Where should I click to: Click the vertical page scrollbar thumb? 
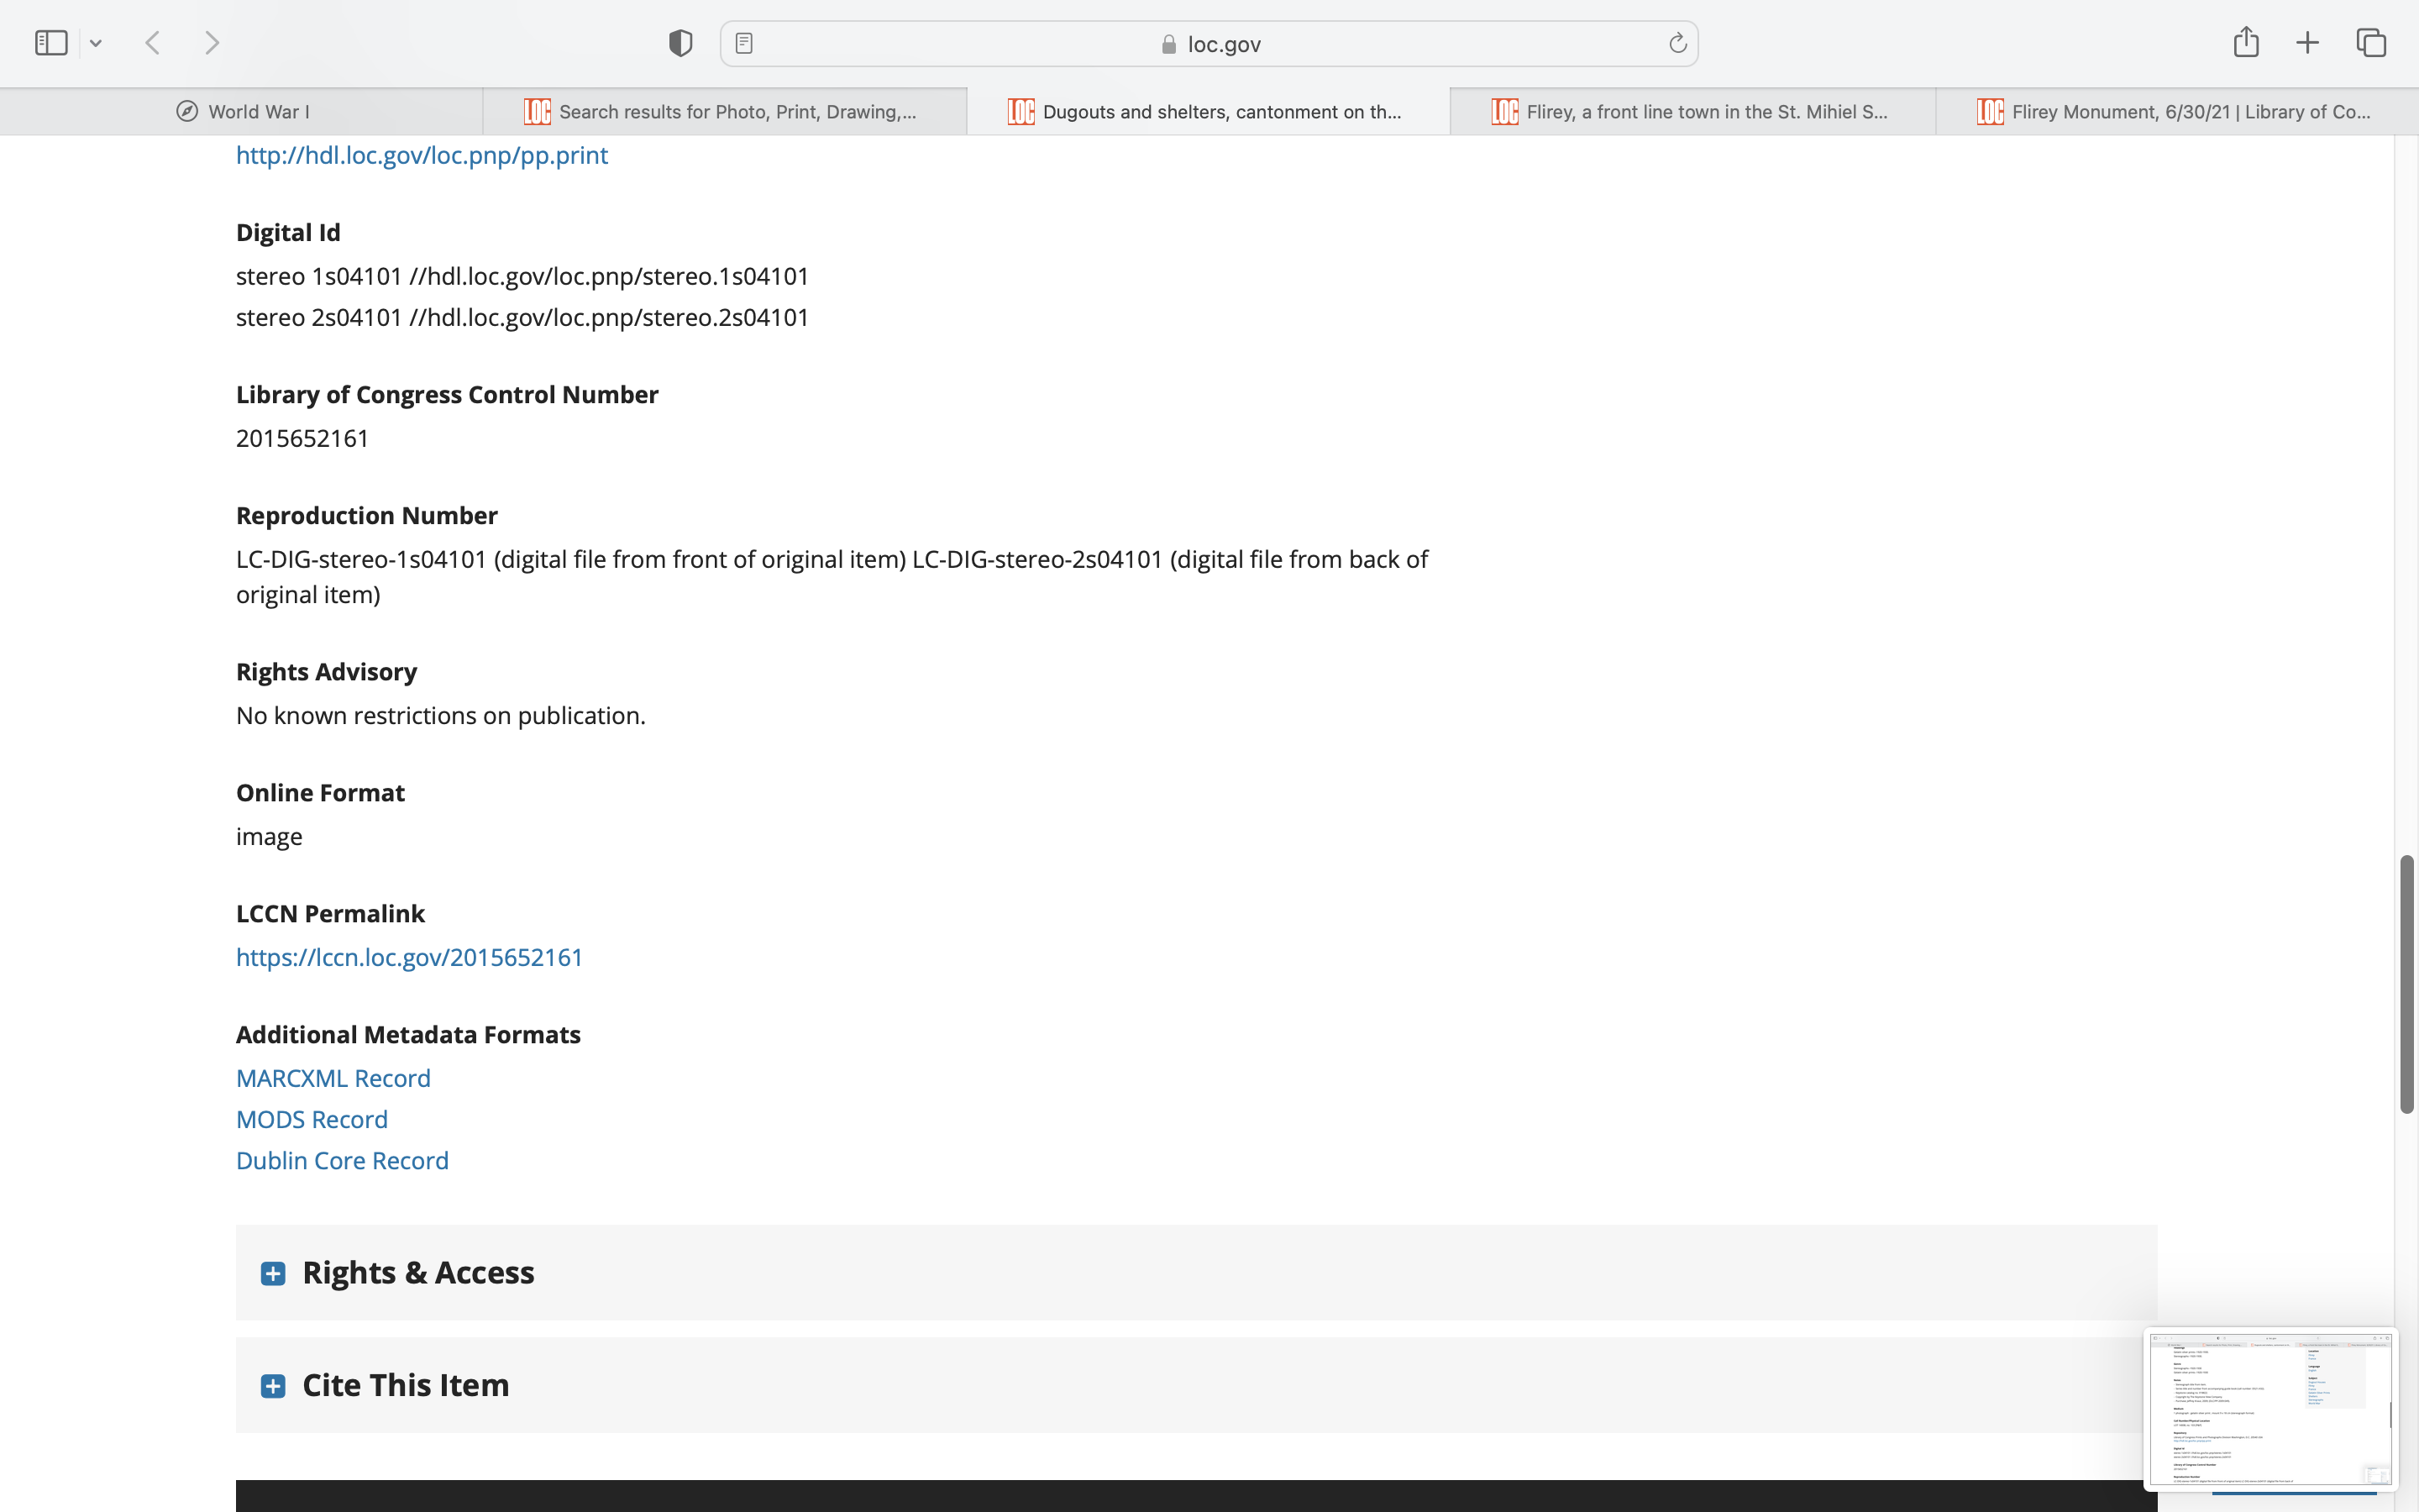(2407, 985)
